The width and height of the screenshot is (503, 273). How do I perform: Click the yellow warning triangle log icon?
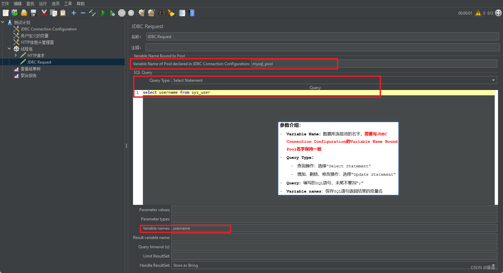click(478, 13)
